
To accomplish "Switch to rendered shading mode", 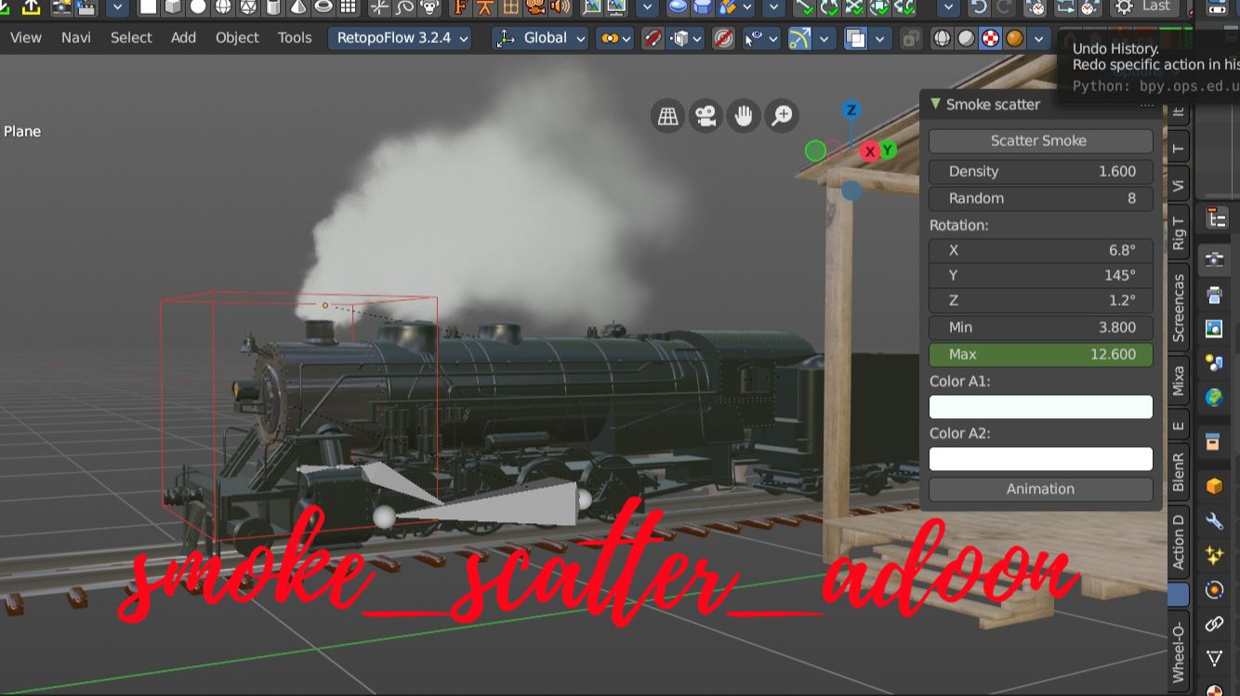I will [1015, 39].
